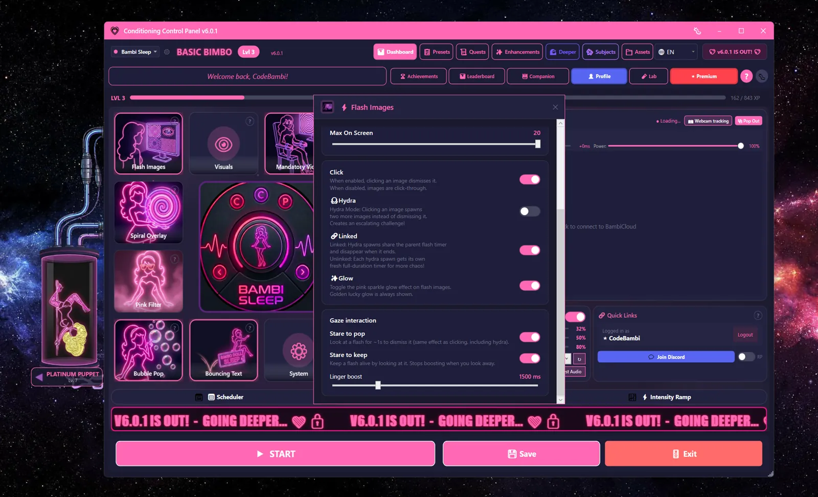The image size is (818, 497).
Task: Click the Max On Screen slider handle
Action: (x=538, y=144)
